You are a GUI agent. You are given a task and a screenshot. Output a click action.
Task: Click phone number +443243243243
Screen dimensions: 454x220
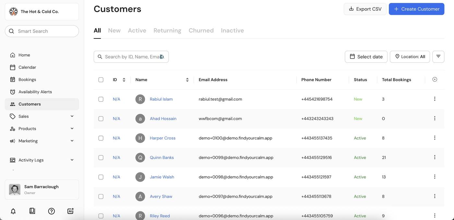(317, 119)
